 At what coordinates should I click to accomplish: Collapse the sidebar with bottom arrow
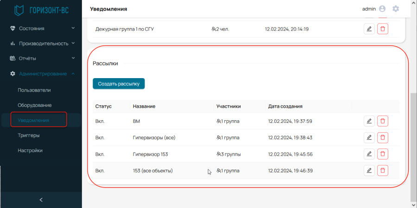[x=41, y=200]
